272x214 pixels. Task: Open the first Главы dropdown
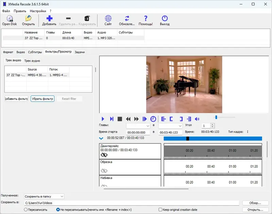[x=138, y=126]
